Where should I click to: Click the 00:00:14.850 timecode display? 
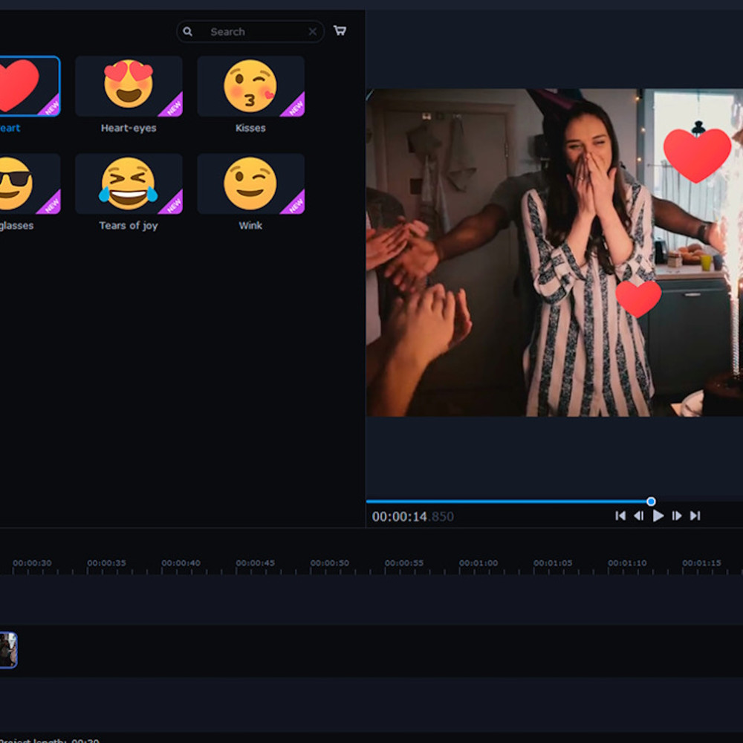coord(412,516)
